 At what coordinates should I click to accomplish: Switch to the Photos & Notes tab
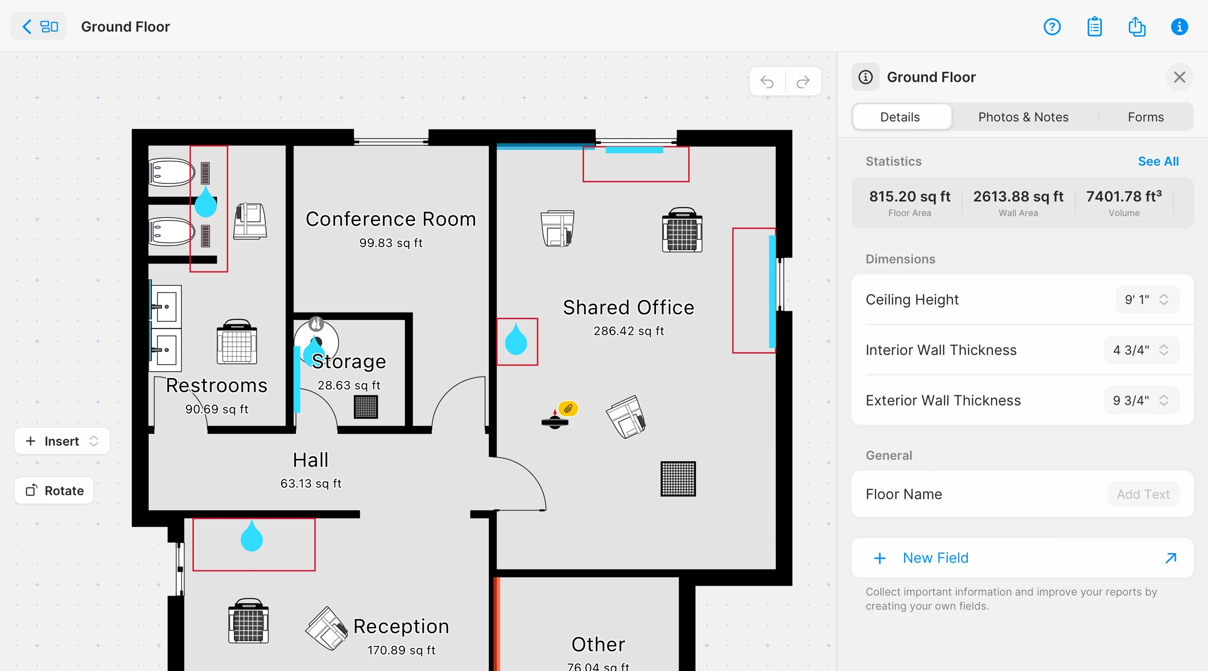pos(1023,117)
